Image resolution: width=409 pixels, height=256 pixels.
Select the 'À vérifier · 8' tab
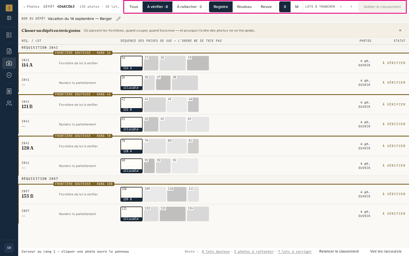point(157,7)
